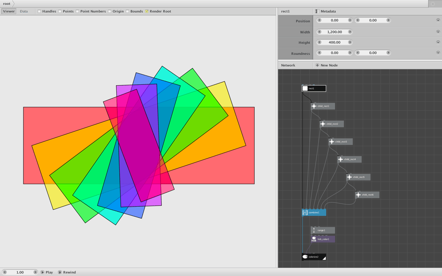Viewport: 442px width, 276px height.
Task: Select the combine1 node icon
Action: (x=305, y=213)
